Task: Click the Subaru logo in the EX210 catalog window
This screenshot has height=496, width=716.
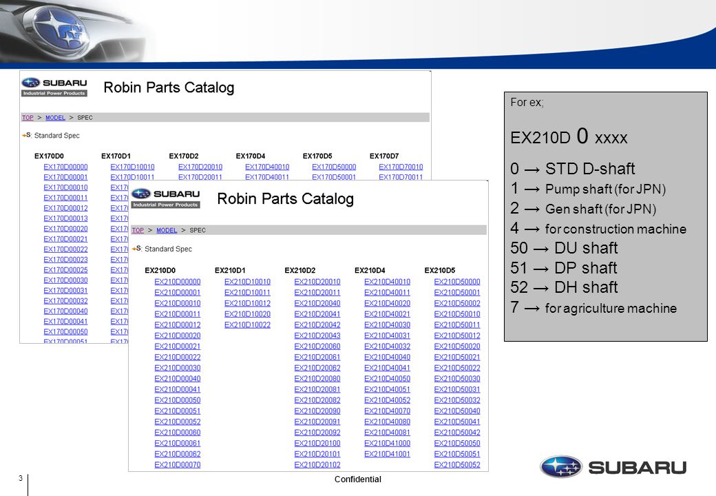Action: pyautogui.click(x=166, y=198)
